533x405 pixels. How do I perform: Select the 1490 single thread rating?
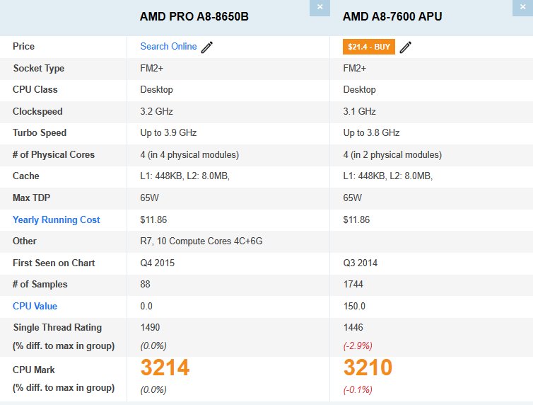pos(150,327)
